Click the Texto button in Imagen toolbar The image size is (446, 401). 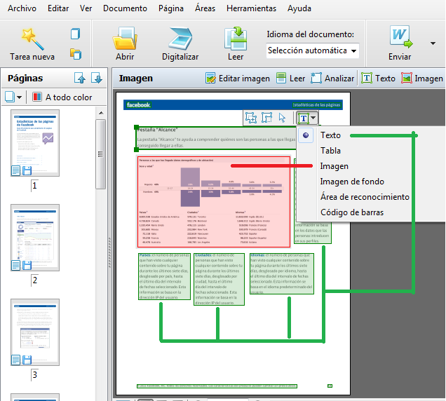coord(378,79)
